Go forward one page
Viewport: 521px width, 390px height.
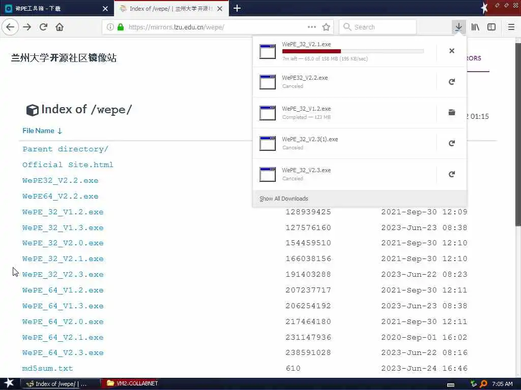tap(27, 27)
